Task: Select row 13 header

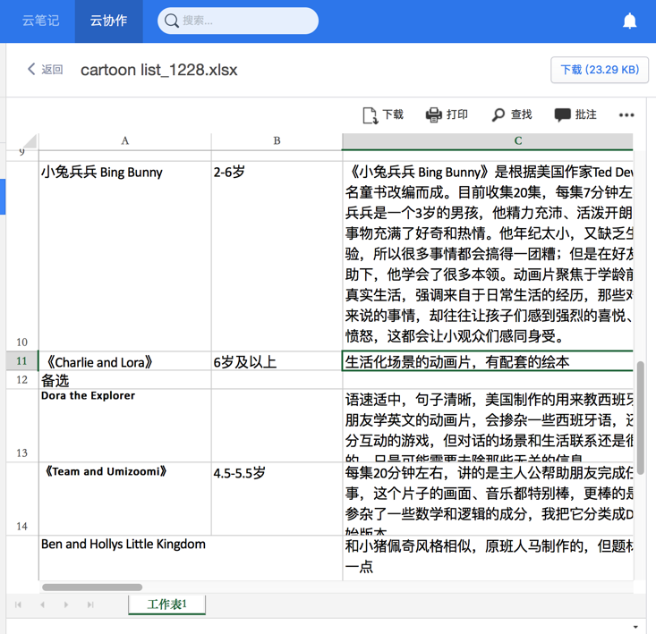Action: pyautogui.click(x=22, y=426)
